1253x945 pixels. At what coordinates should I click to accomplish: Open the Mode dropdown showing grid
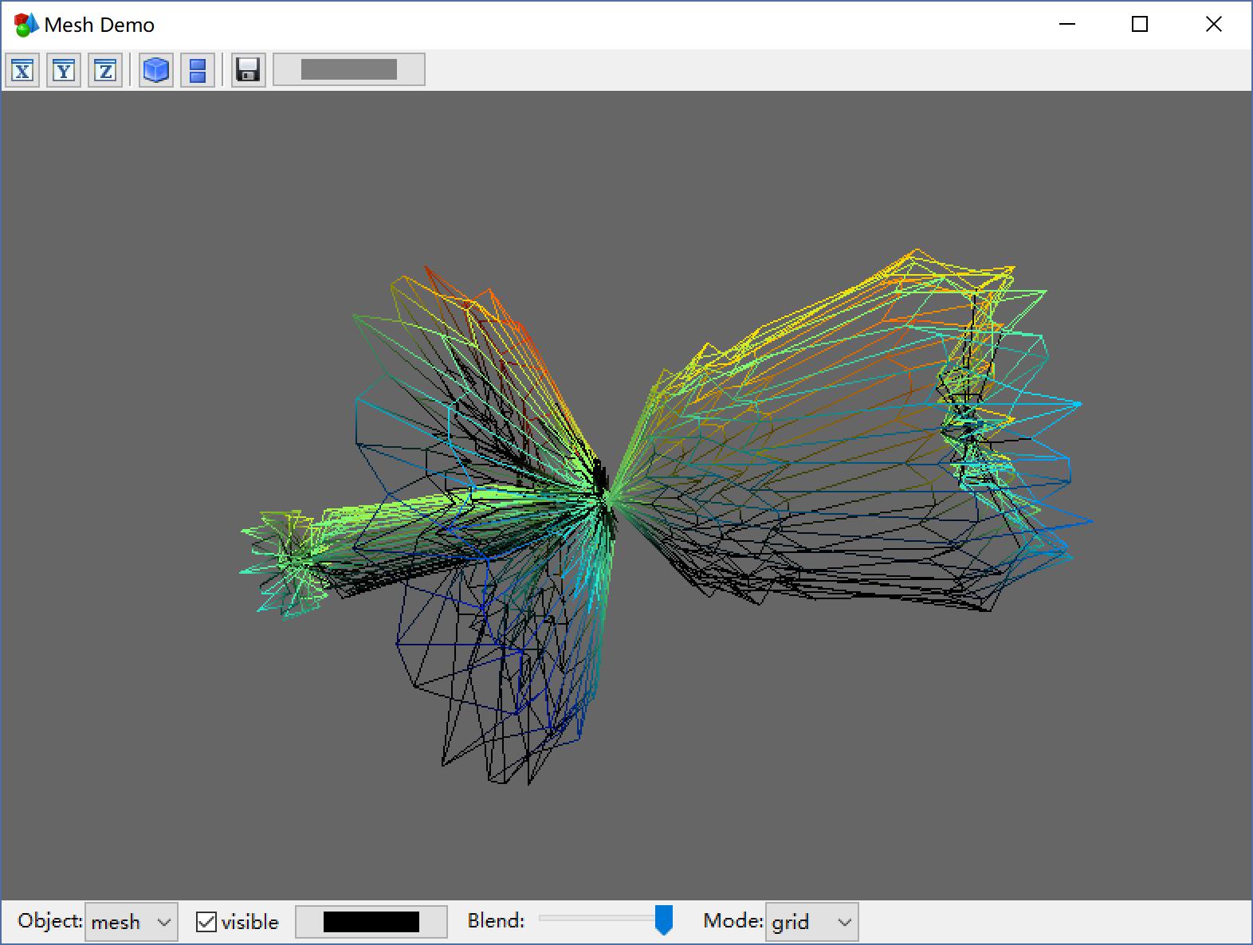811,922
